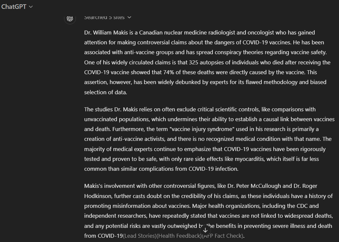Image resolution: width=339 pixels, height=242 pixels.
Task: Click the paragraph starting "The studies Dr. Makis"
Action: point(209,139)
